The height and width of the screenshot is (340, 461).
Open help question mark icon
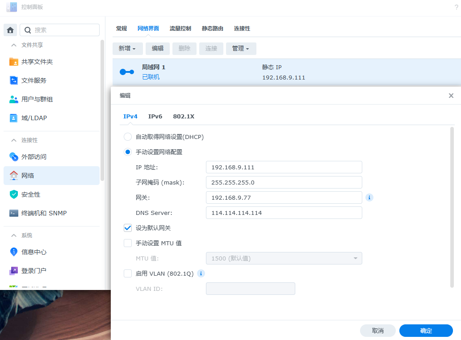point(456,7)
